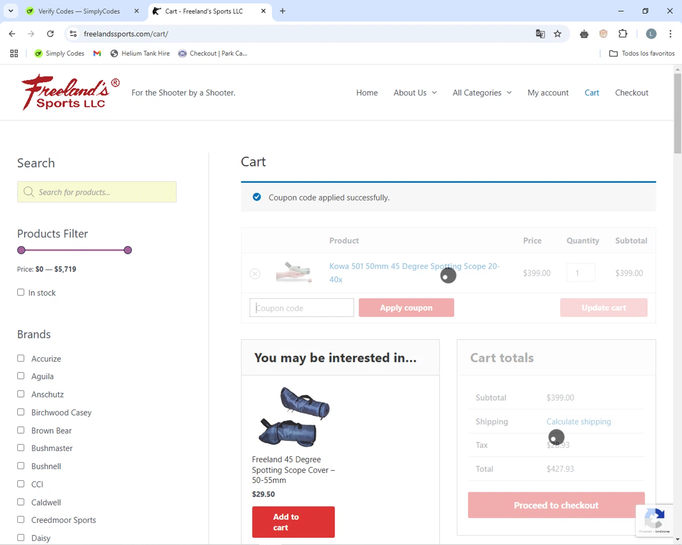The height and width of the screenshot is (545, 682).
Task: Open the apps grid in bookmarks bar
Action: click(x=14, y=54)
